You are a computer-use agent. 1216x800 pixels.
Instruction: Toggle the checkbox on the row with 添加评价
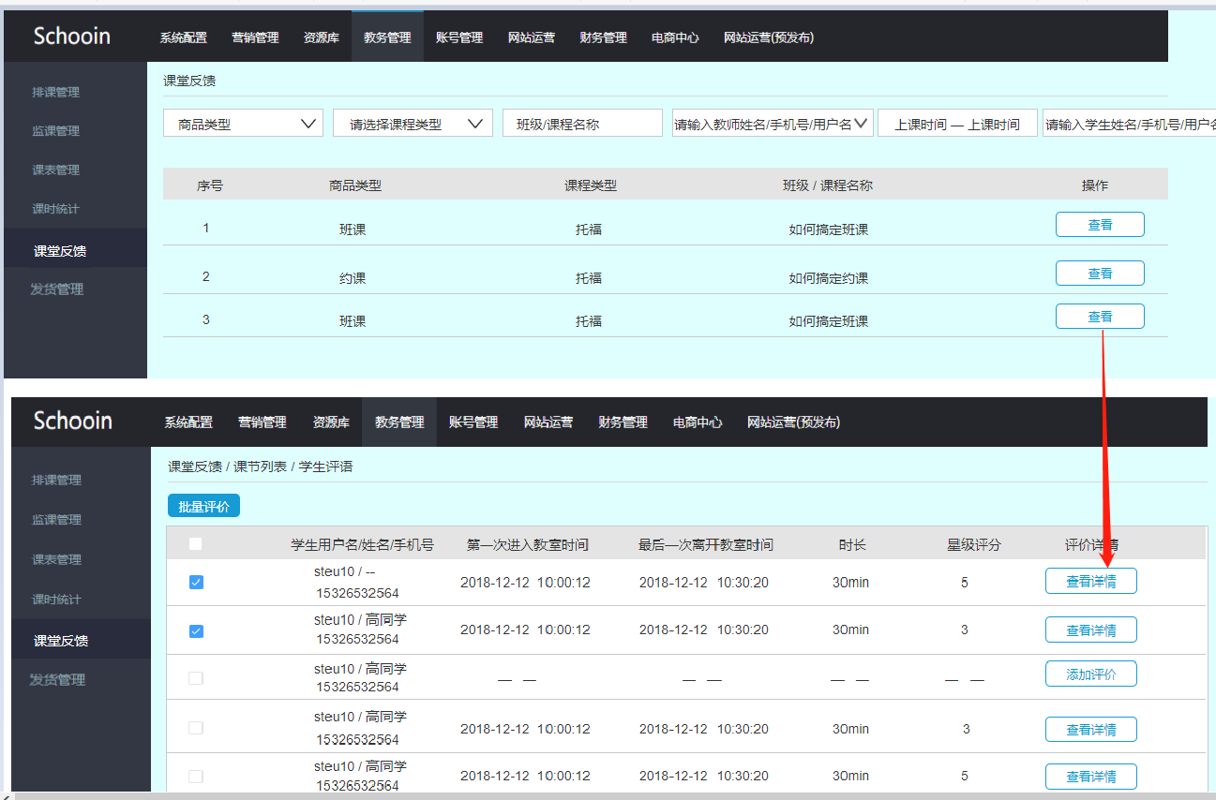(x=196, y=678)
